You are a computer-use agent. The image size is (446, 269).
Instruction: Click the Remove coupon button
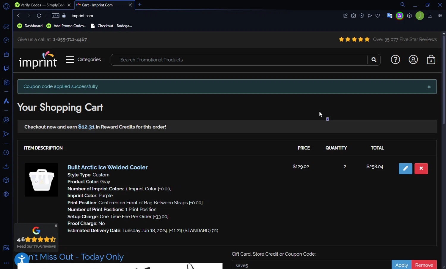pyautogui.click(x=424, y=265)
